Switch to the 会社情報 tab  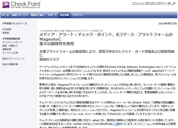click(65, 15)
